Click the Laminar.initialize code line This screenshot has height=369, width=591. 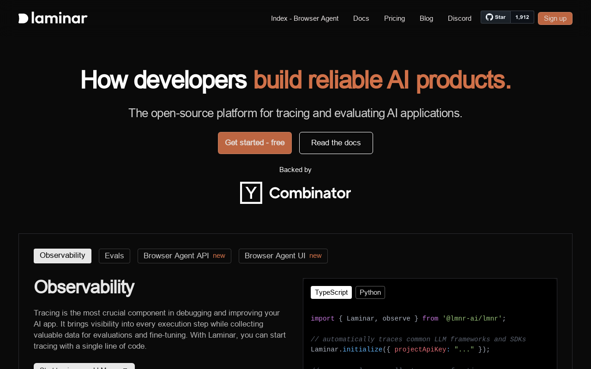coord(400,350)
